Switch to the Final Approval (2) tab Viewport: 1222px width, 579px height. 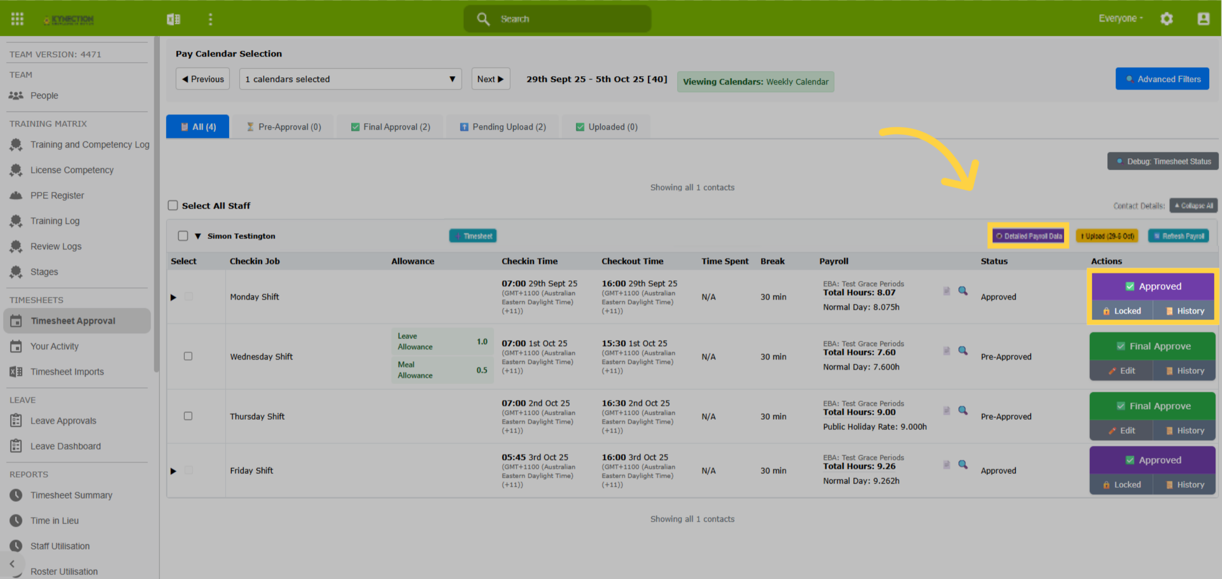point(391,127)
